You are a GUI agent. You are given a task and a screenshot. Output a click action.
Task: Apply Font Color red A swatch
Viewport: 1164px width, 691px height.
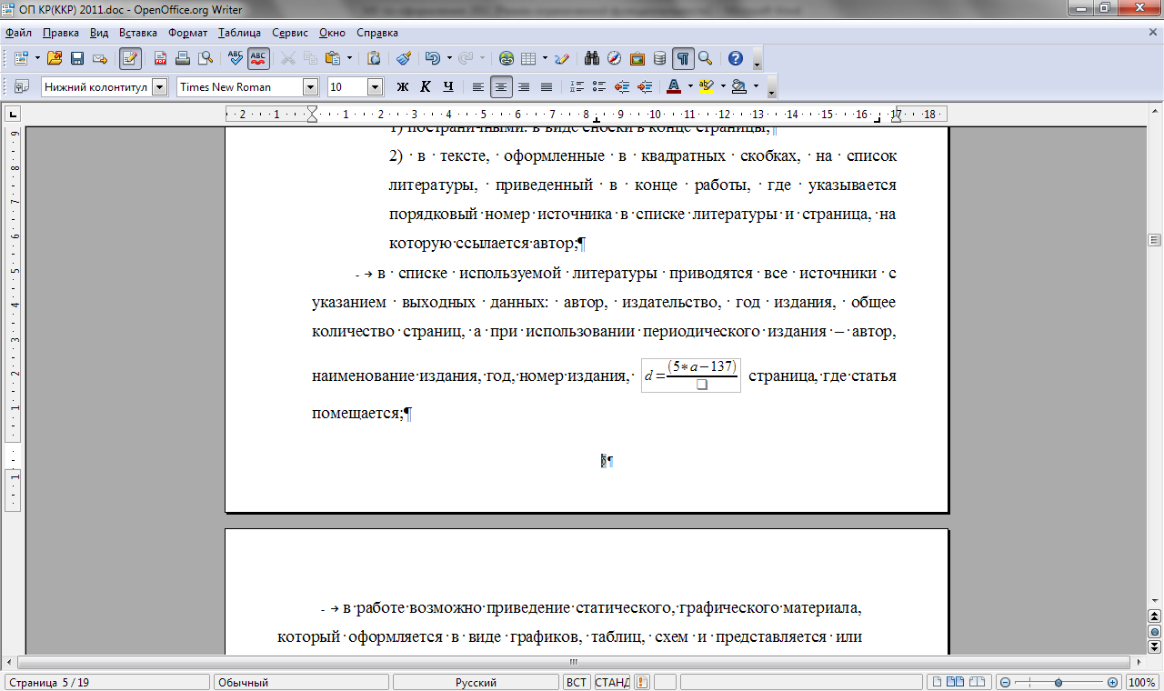click(x=674, y=86)
